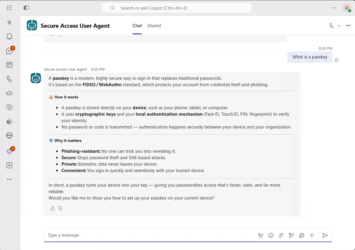Open the OneDrive cloud icon

click(x=9, y=93)
